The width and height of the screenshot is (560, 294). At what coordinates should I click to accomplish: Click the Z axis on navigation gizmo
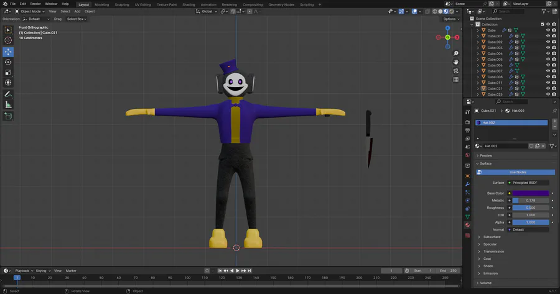point(447,28)
